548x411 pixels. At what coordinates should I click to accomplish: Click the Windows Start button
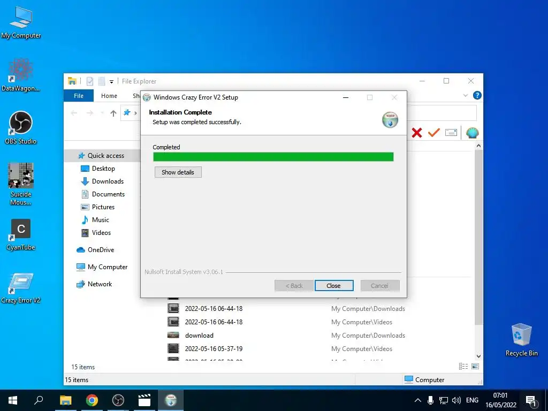(13, 400)
